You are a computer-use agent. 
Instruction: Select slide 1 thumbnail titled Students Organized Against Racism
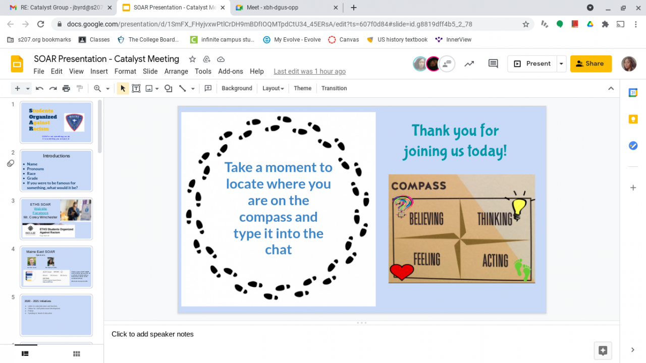[56, 123]
